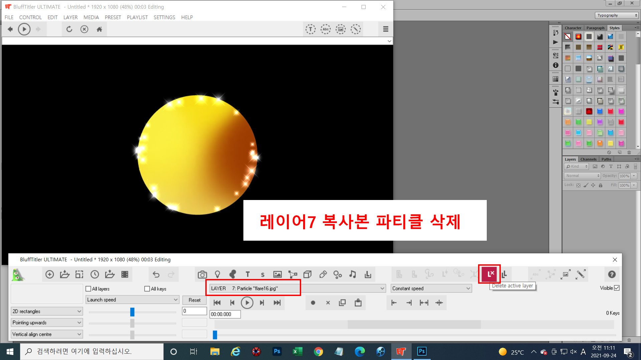This screenshot has height=360, width=641.
Task: Add a camera layer
Action: click(x=202, y=274)
